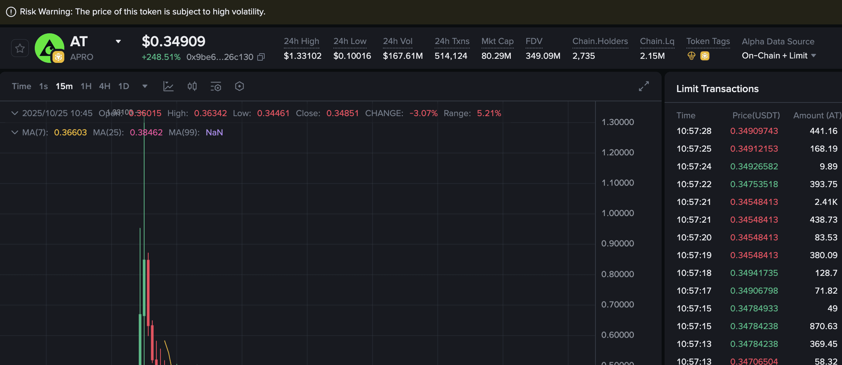Switch to the 1D time interval

click(124, 86)
